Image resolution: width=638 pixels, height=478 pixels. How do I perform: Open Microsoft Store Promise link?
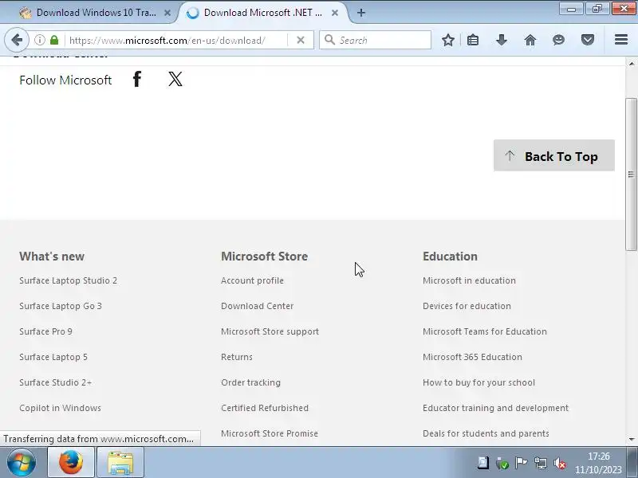point(270,433)
